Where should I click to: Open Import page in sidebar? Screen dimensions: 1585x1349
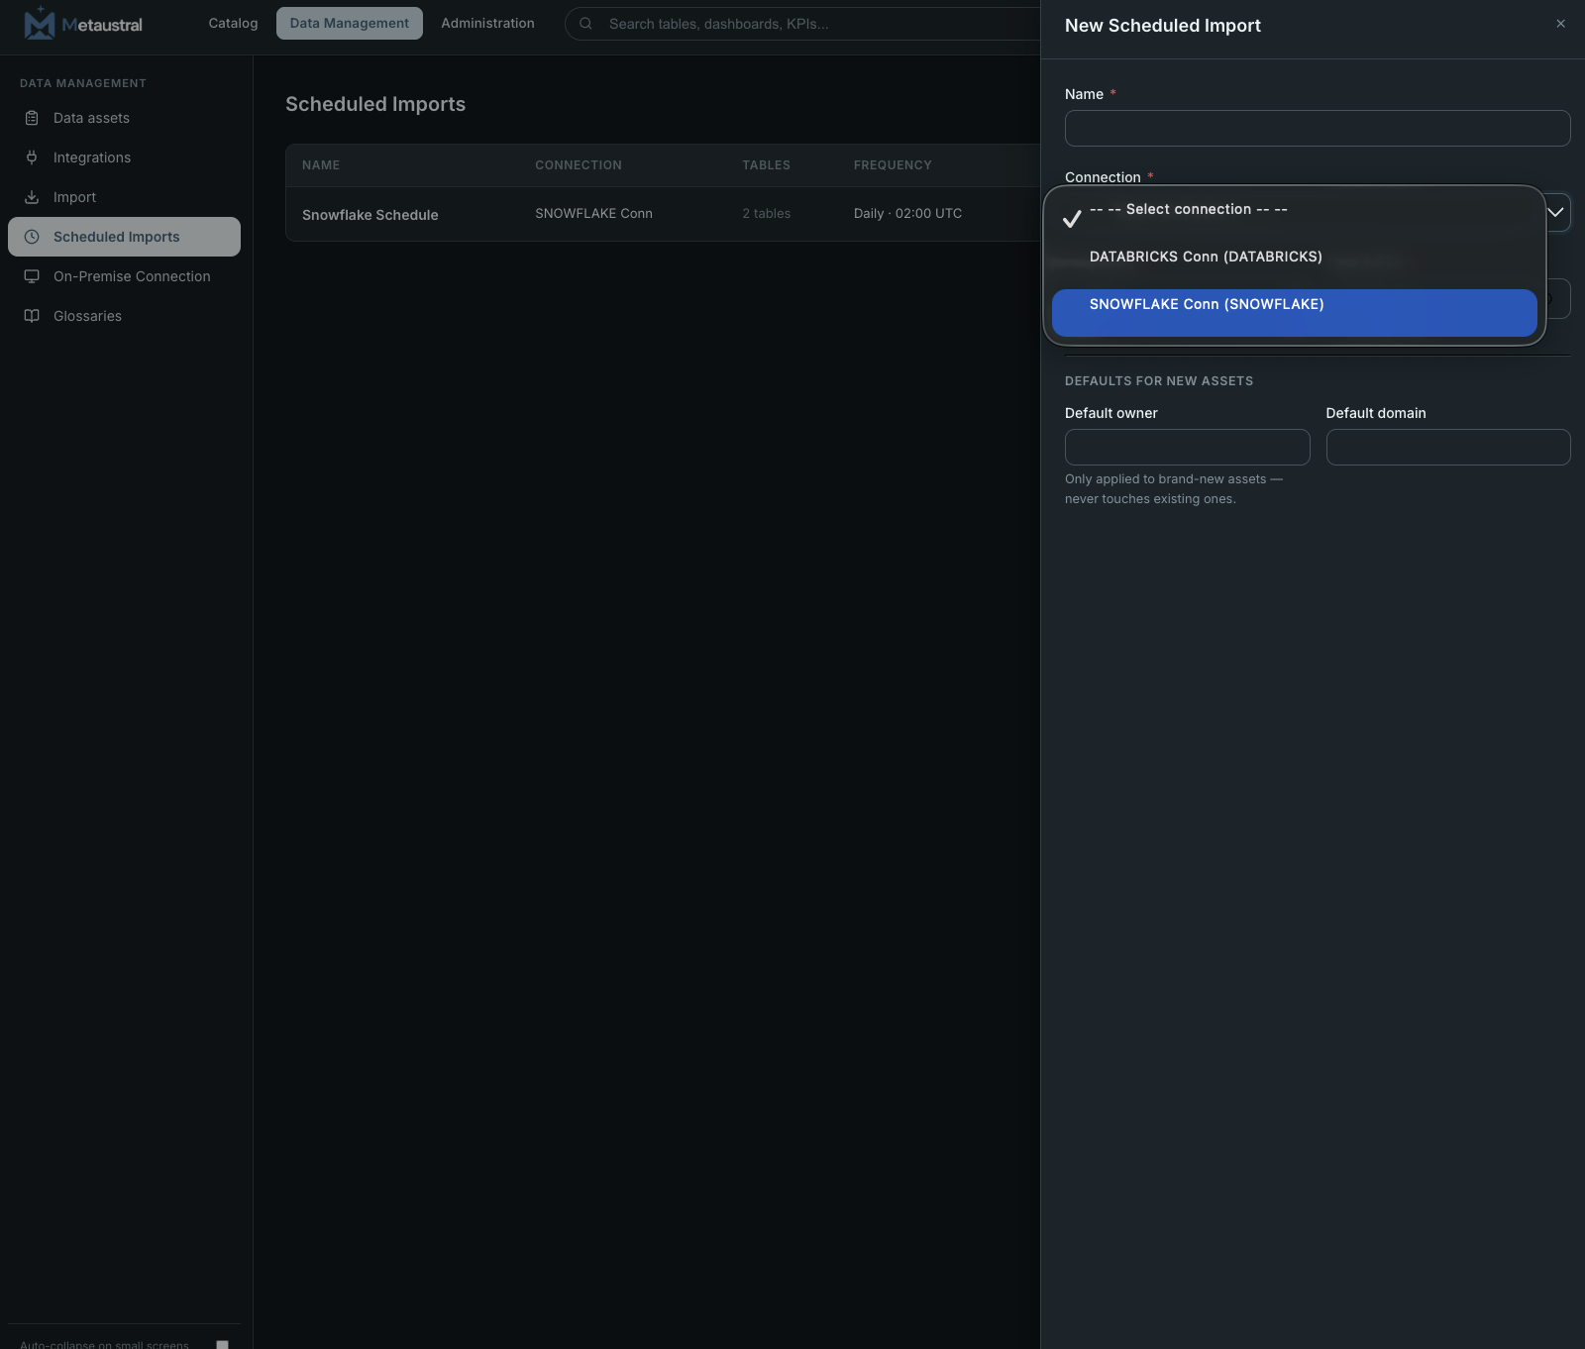[124, 197]
